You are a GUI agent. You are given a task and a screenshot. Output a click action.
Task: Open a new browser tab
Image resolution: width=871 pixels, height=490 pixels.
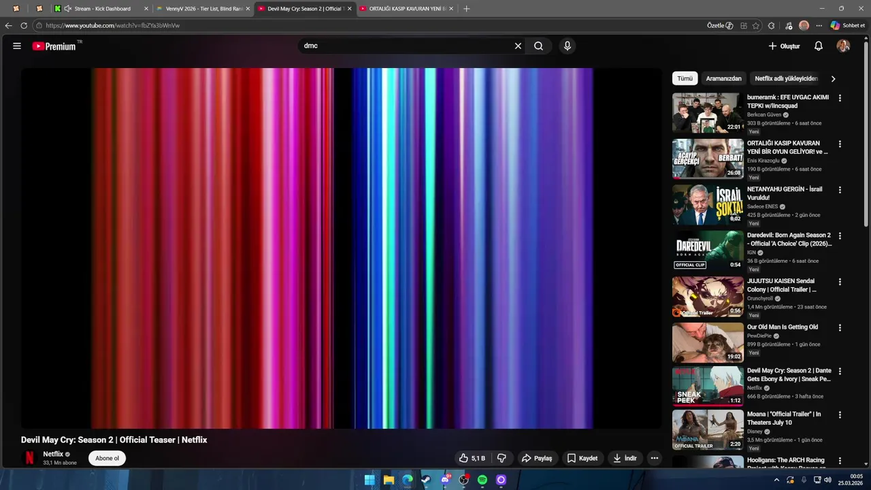click(x=466, y=9)
